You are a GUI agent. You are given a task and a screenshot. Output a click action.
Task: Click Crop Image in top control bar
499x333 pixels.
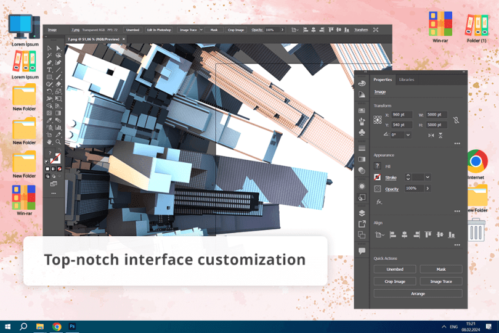point(236,30)
